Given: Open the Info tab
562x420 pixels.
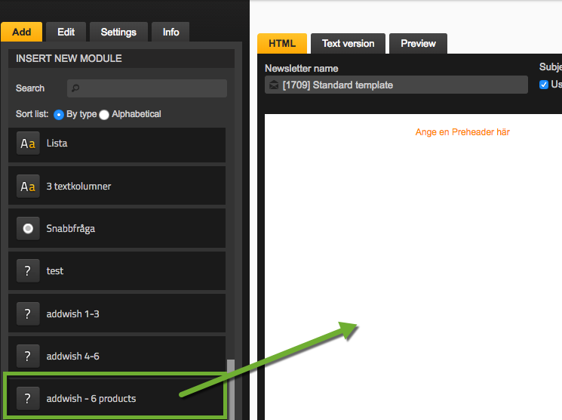Looking at the screenshot, I should 171,32.
